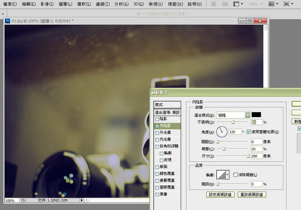Click the black shadow color swatch
Image resolution: width=301 pixels, height=210 pixels.
[256, 115]
